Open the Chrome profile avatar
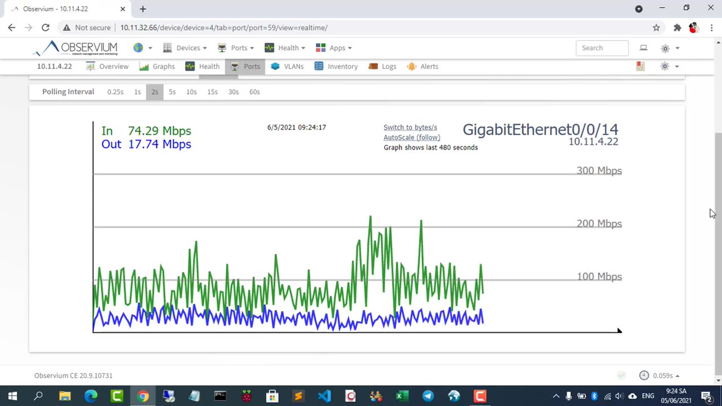The width and height of the screenshot is (722, 406). (694, 28)
